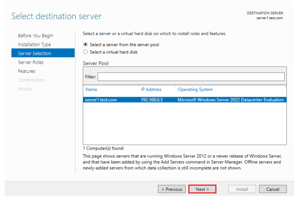Screen dimensions: 297x197
Task: Go to the Before You Begin step
Action: point(36,36)
